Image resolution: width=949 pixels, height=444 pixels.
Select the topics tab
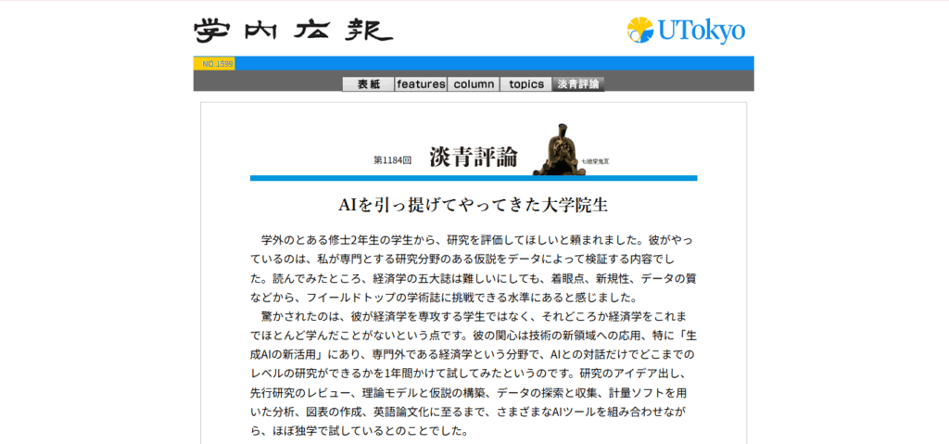(525, 84)
